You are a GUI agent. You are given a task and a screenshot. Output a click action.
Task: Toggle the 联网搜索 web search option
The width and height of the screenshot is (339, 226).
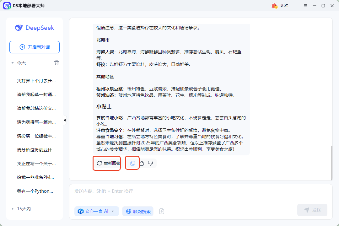tap(138, 211)
